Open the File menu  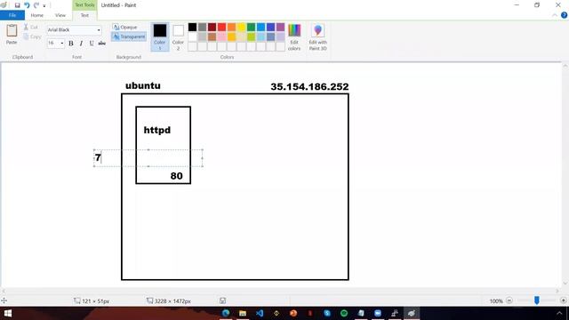pos(12,15)
